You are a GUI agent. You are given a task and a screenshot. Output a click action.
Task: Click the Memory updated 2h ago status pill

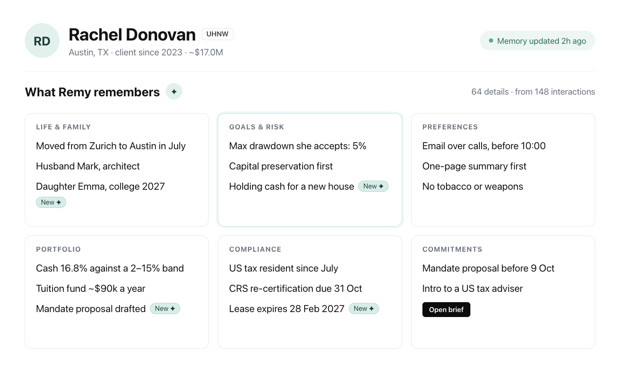(537, 41)
